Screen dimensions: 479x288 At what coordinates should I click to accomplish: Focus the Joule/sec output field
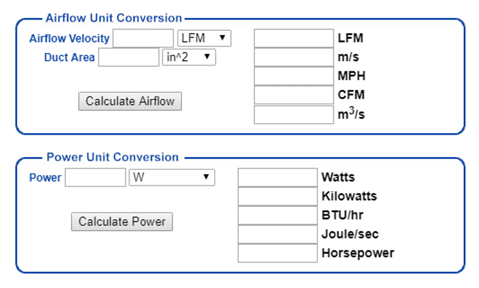[277, 234]
